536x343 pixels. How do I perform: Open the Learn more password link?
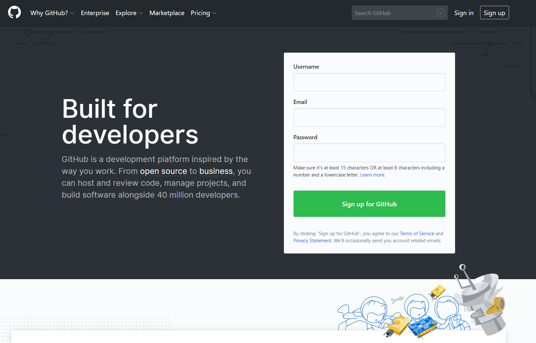[372, 175]
